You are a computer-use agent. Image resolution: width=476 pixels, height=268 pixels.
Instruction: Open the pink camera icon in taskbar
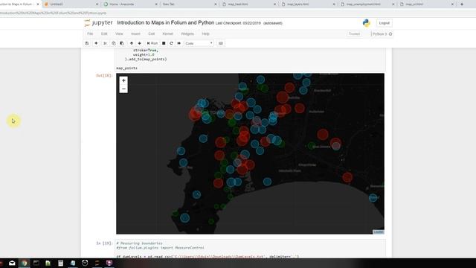pyautogui.click(x=109, y=263)
